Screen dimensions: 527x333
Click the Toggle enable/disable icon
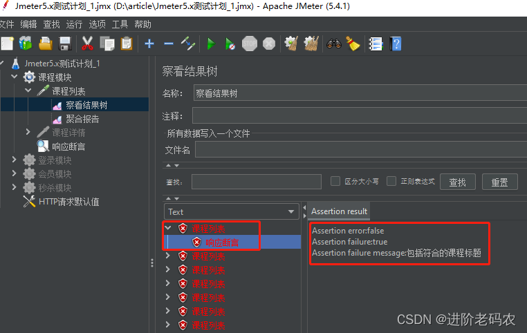point(188,44)
